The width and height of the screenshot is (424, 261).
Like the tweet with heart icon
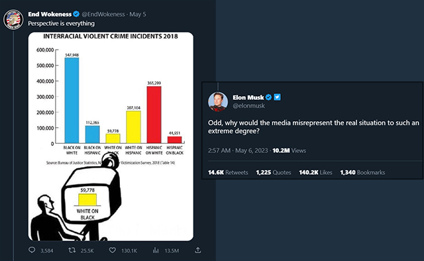112,250
